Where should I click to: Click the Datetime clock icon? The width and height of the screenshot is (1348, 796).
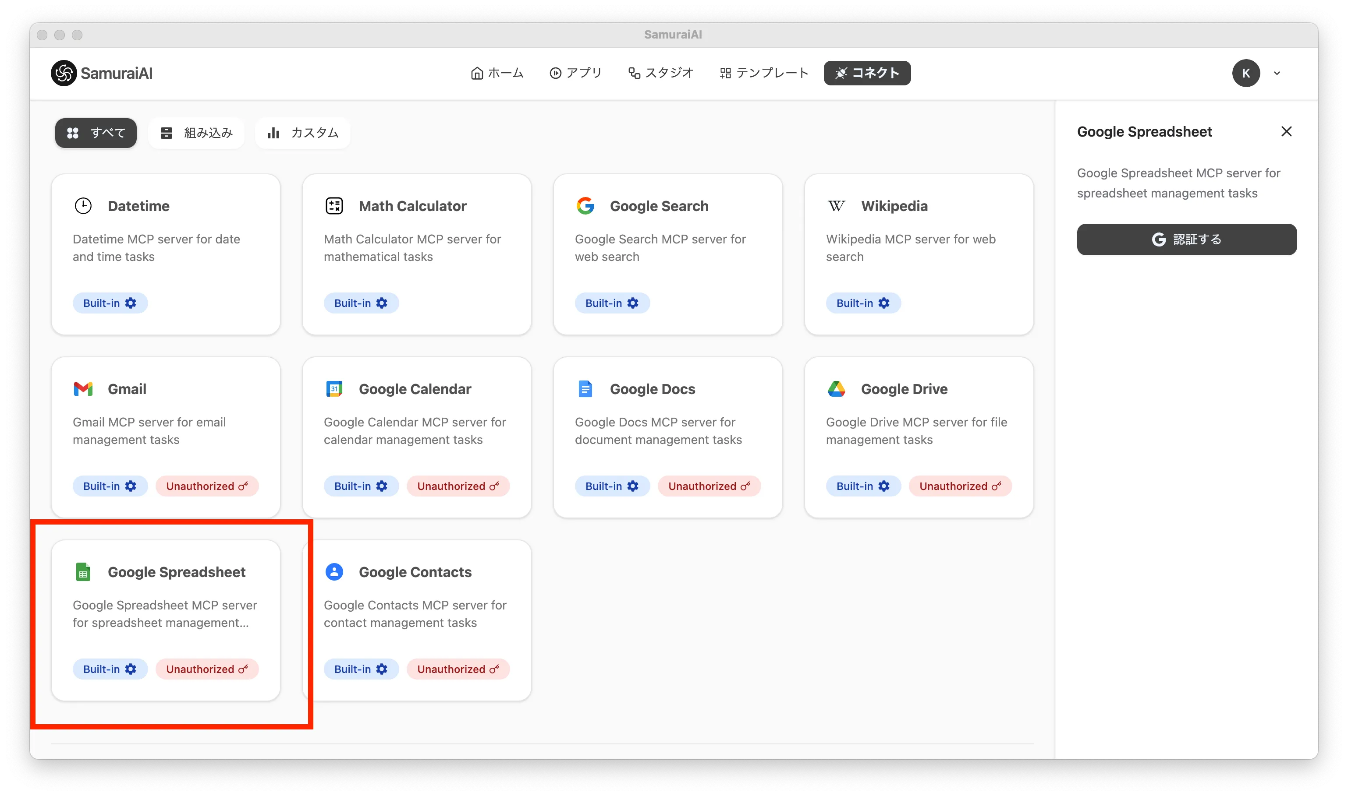tap(83, 206)
